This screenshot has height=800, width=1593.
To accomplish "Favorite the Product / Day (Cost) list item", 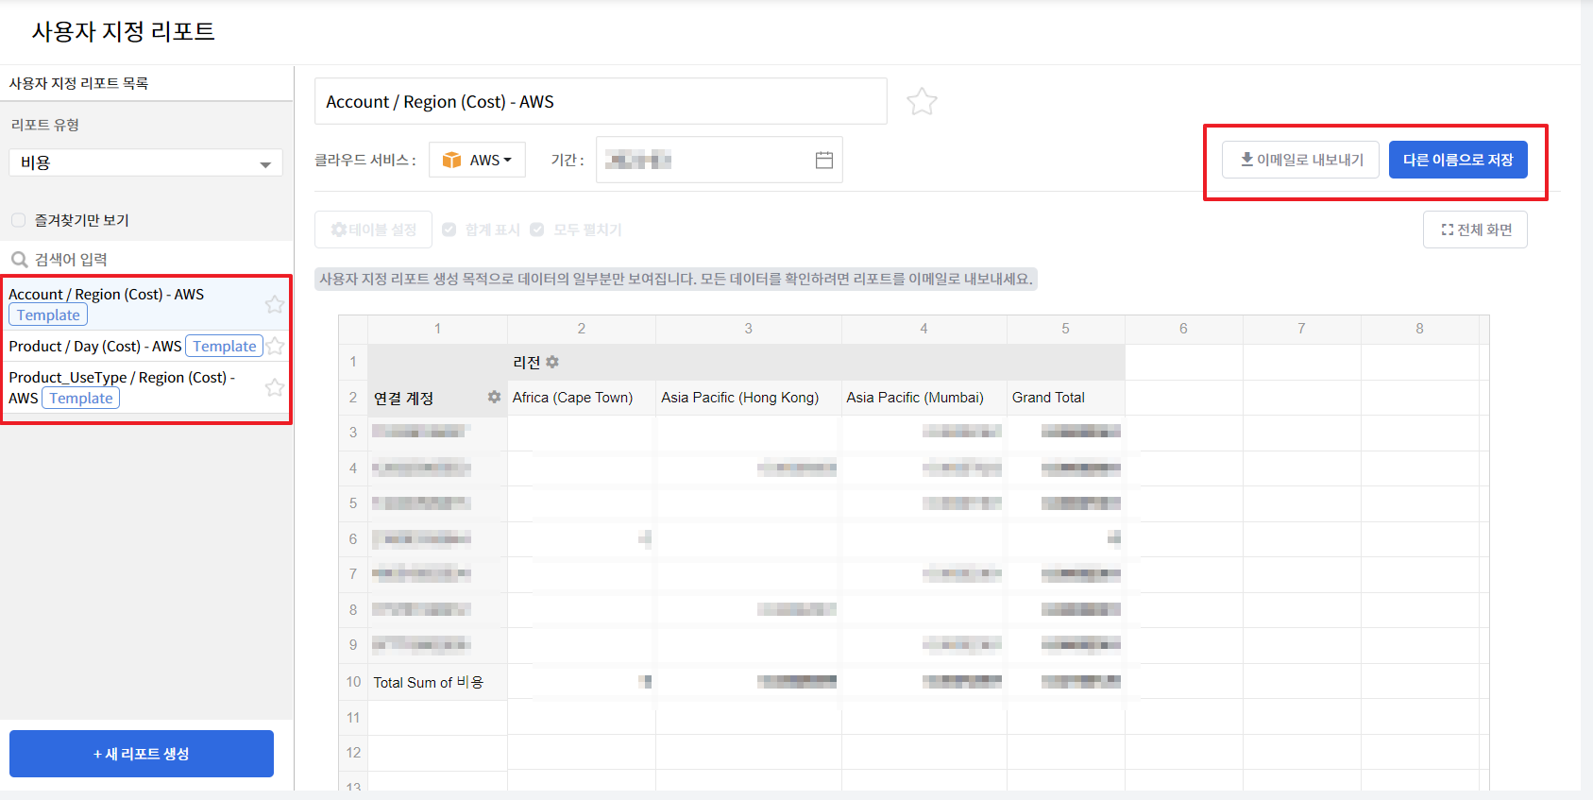I will pos(275,346).
